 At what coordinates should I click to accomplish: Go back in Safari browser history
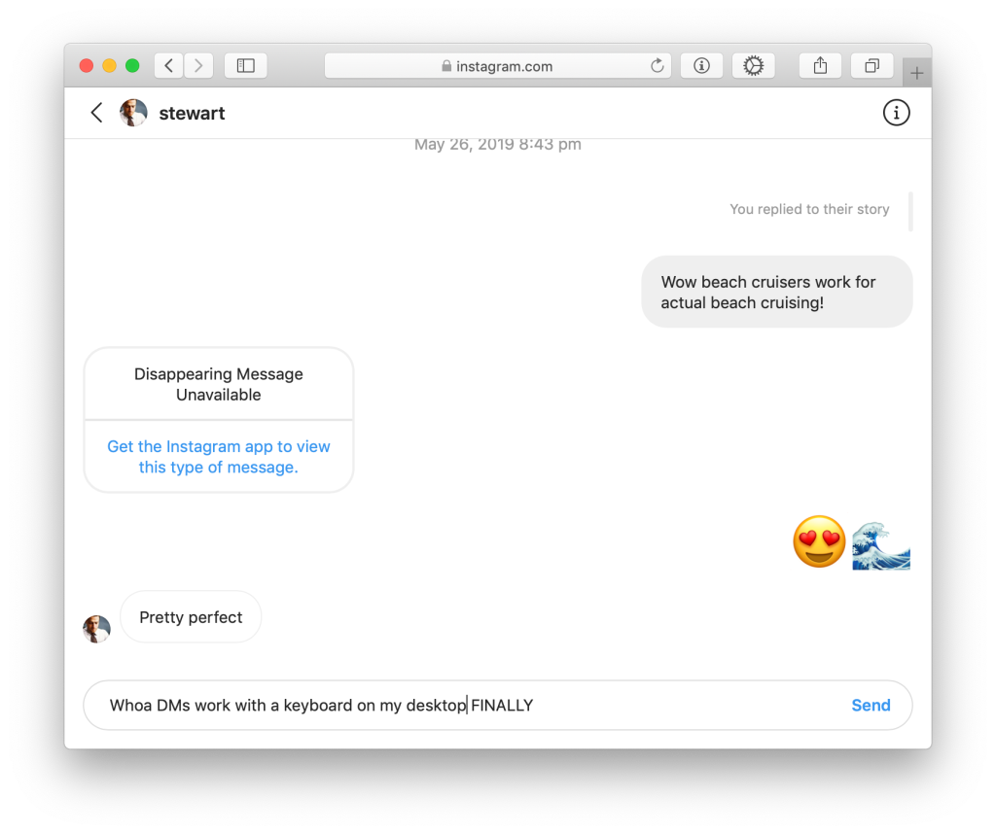tap(169, 65)
